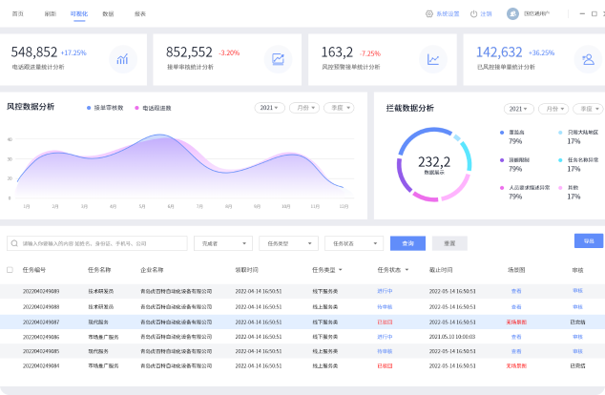Click the line graph icon beside 163,2
Screen dimensions: 605x395
coord(433,59)
